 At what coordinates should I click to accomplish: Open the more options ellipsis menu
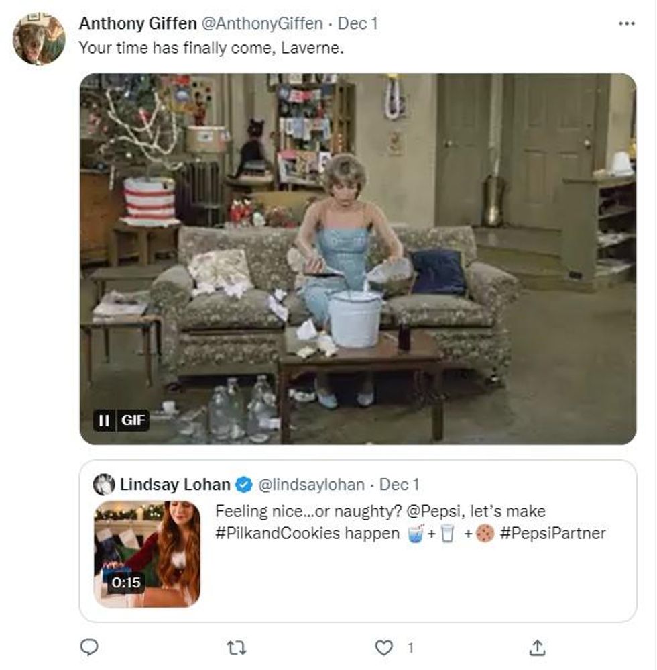625,23
